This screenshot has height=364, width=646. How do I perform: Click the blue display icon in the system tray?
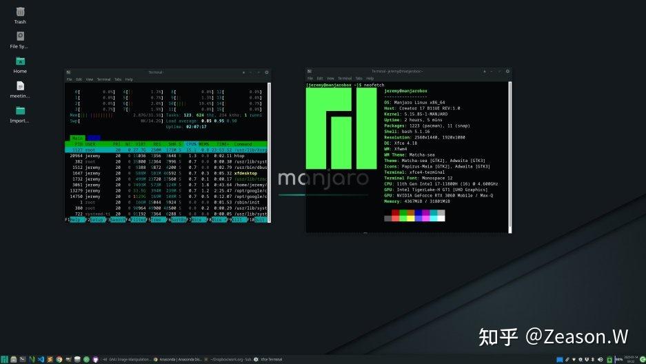pyautogui.click(x=560, y=359)
